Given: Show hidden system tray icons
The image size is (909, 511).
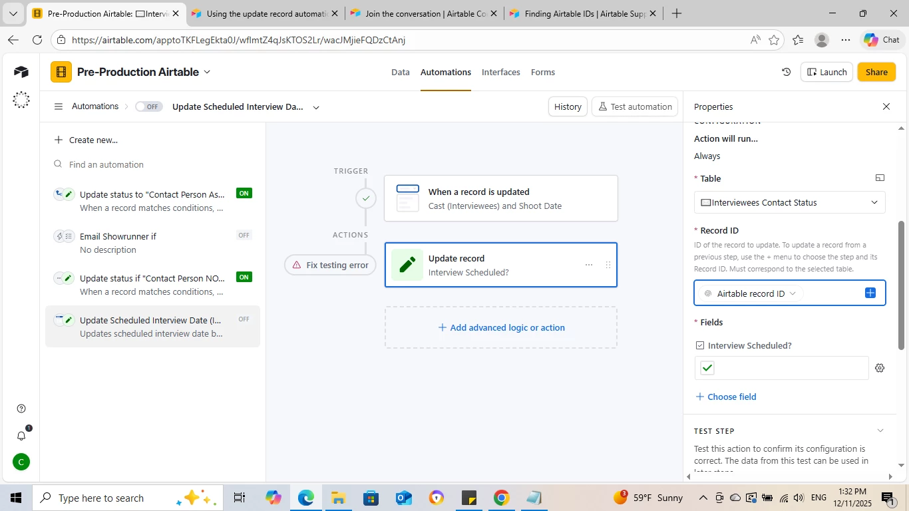Looking at the screenshot, I should coord(703,498).
